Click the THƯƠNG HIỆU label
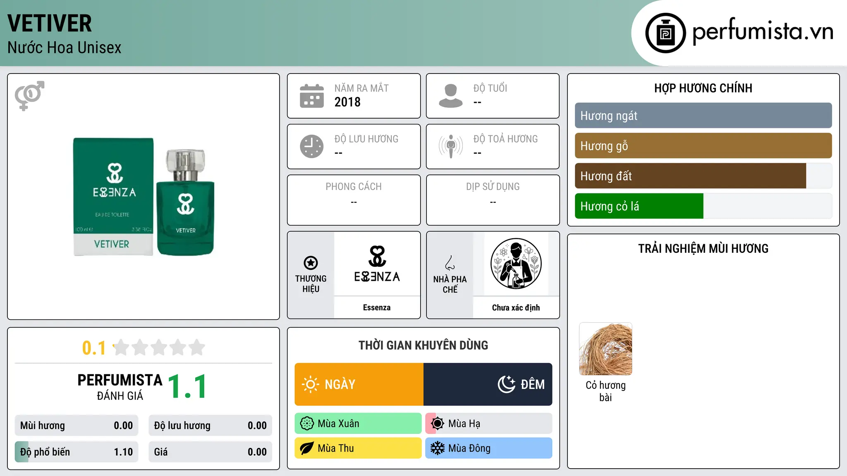 pyautogui.click(x=311, y=284)
